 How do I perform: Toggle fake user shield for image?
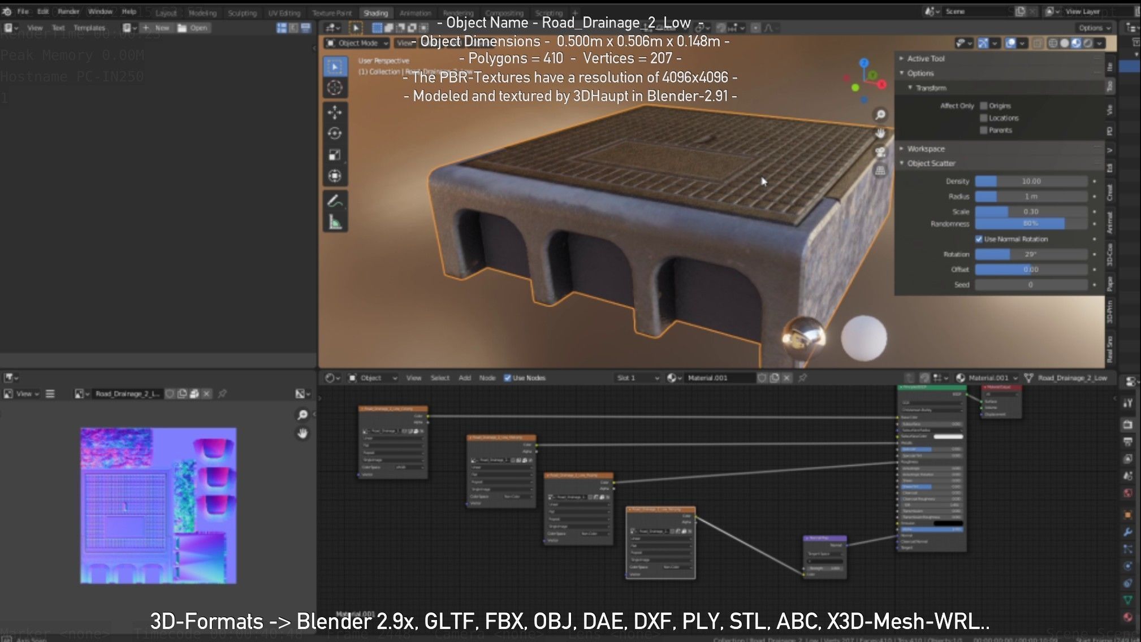(170, 393)
